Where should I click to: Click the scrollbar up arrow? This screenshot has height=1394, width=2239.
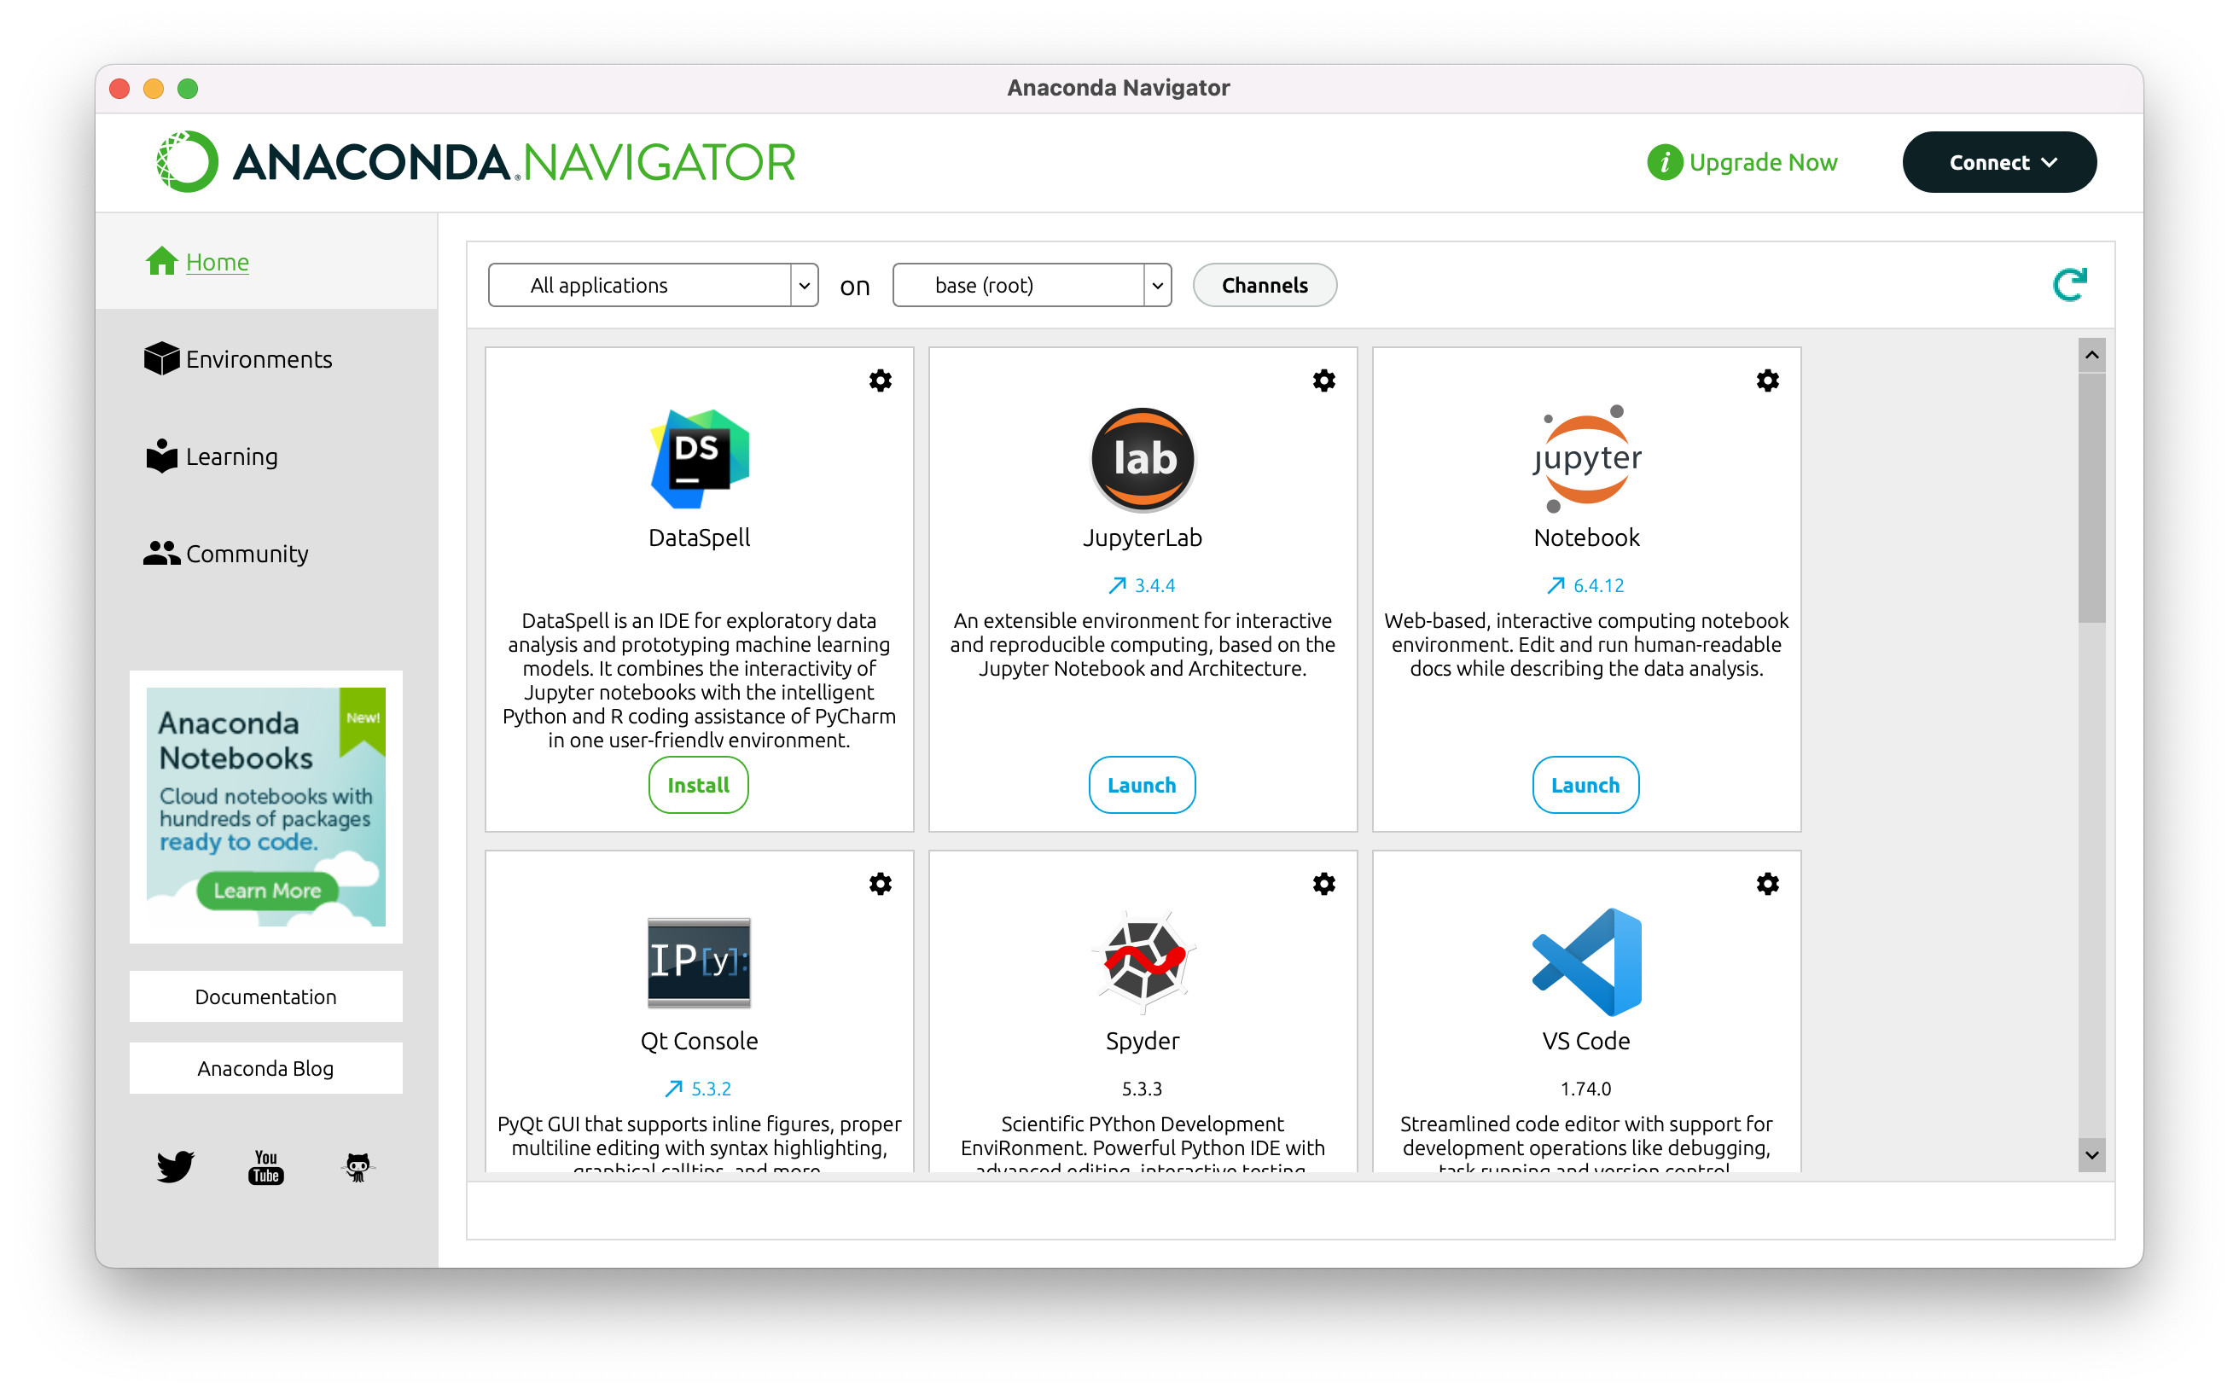(x=2091, y=355)
